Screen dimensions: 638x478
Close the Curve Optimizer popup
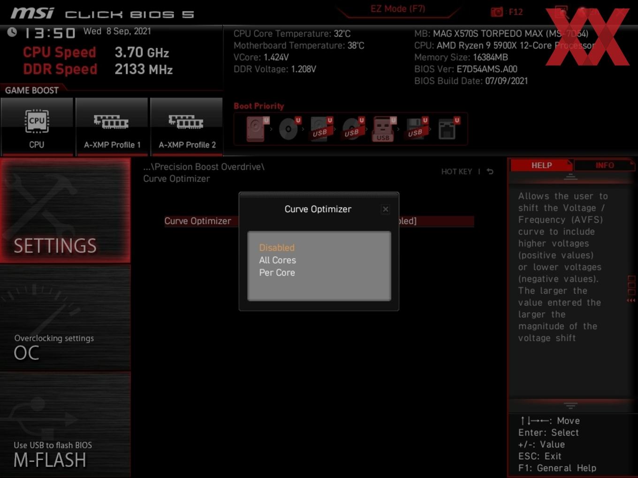[385, 209]
